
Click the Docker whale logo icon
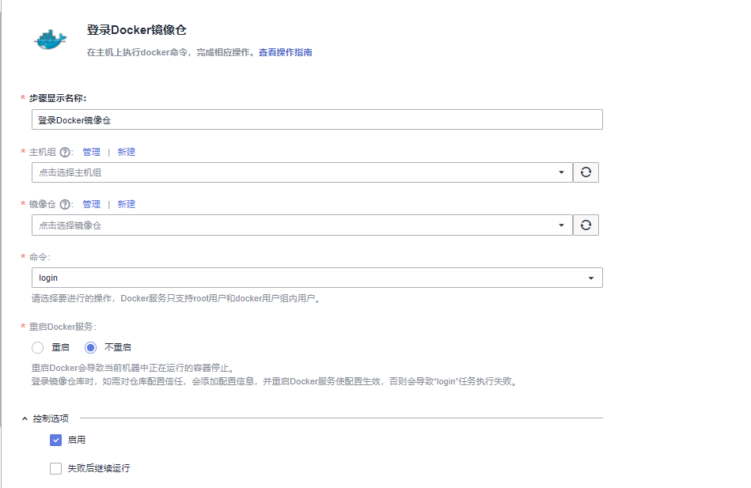tap(51, 40)
